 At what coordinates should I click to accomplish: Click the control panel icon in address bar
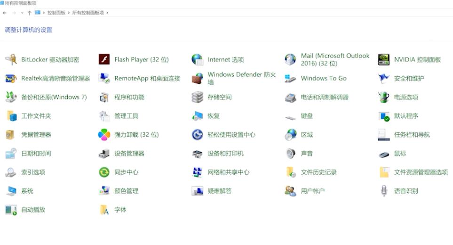coord(38,12)
